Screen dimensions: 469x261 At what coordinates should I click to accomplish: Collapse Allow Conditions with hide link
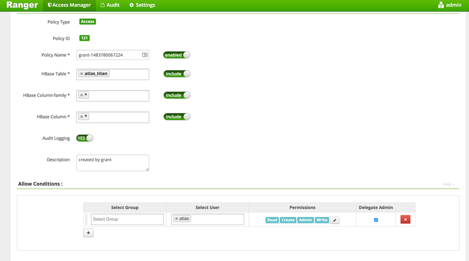tap(448, 184)
